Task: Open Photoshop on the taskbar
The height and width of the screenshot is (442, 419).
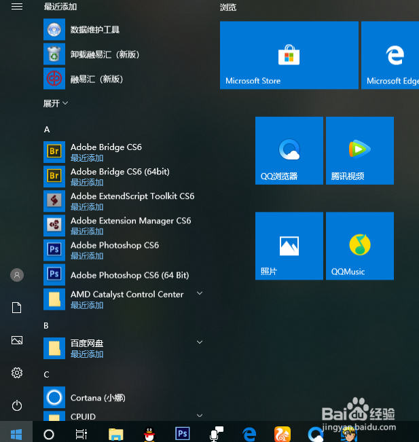Action: (x=183, y=434)
